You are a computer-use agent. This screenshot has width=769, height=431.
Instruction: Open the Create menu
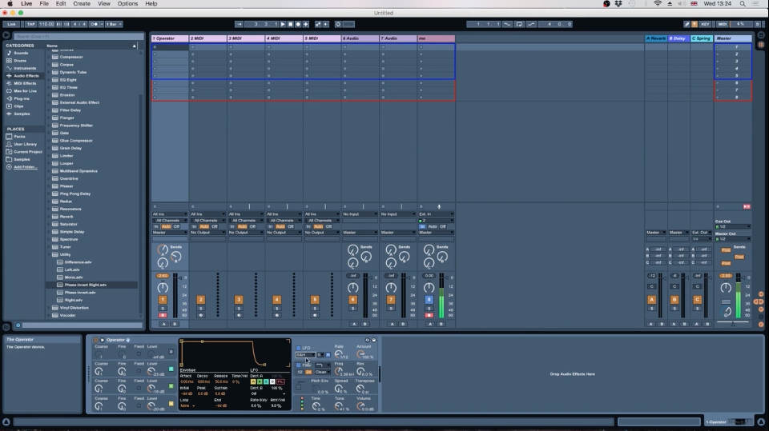(x=82, y=3)
